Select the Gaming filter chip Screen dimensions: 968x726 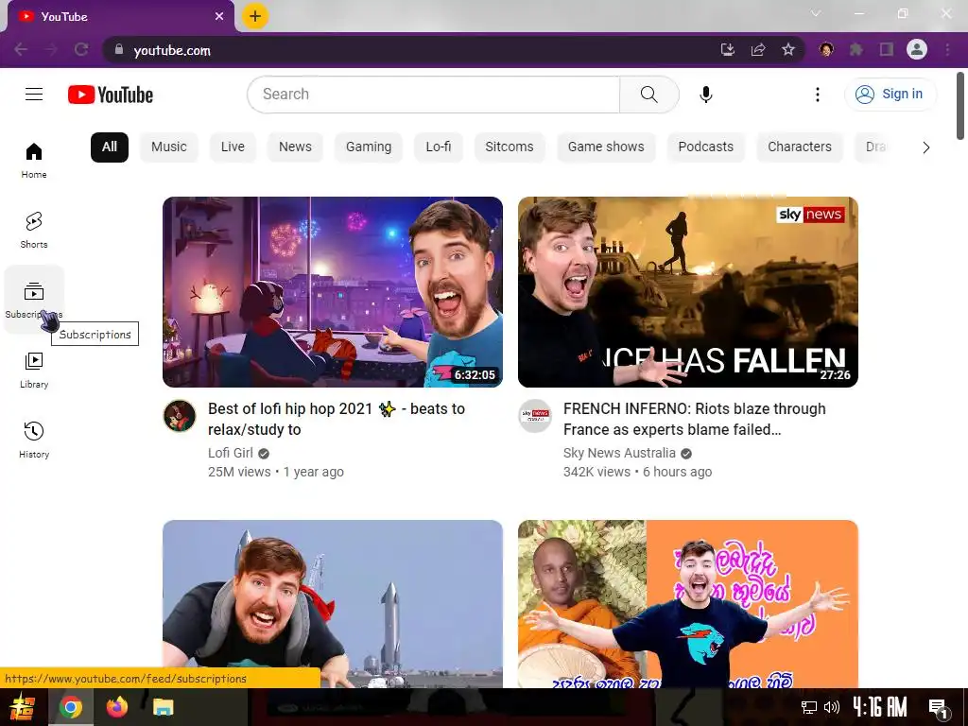pos(369,147)
